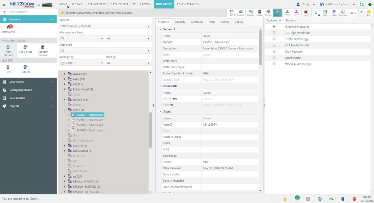374x203 pixels.
Task: Open the zoom percentage dropdown arrow
Action: (361, 12)
